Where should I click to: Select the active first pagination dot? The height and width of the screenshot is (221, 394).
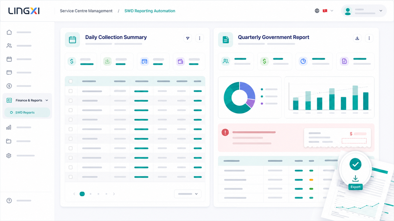[x=82, y=194]
